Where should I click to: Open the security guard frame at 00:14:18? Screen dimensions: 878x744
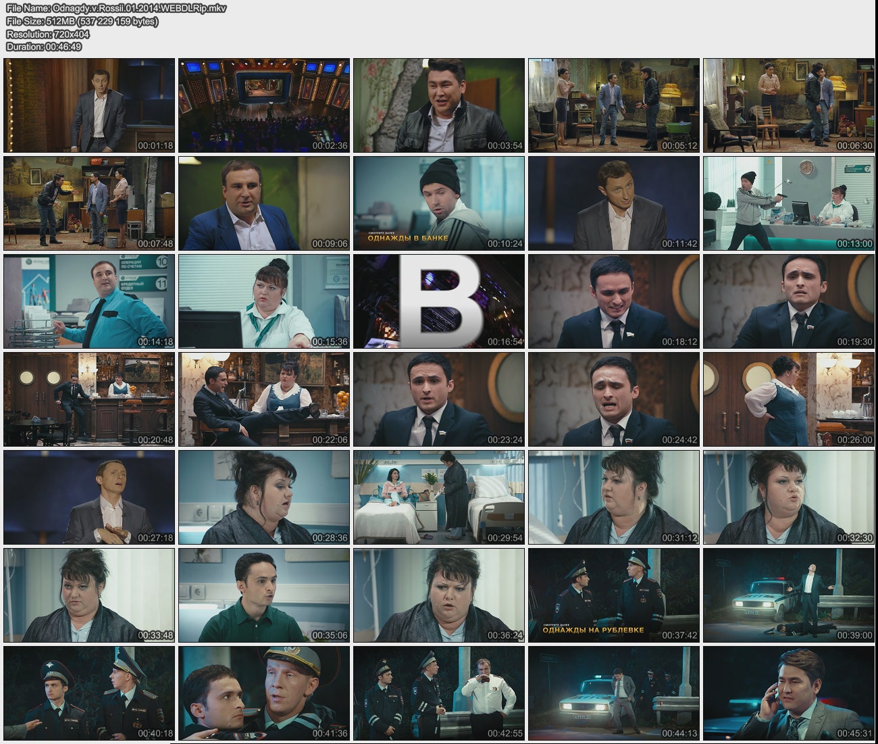tap(89, 301)
